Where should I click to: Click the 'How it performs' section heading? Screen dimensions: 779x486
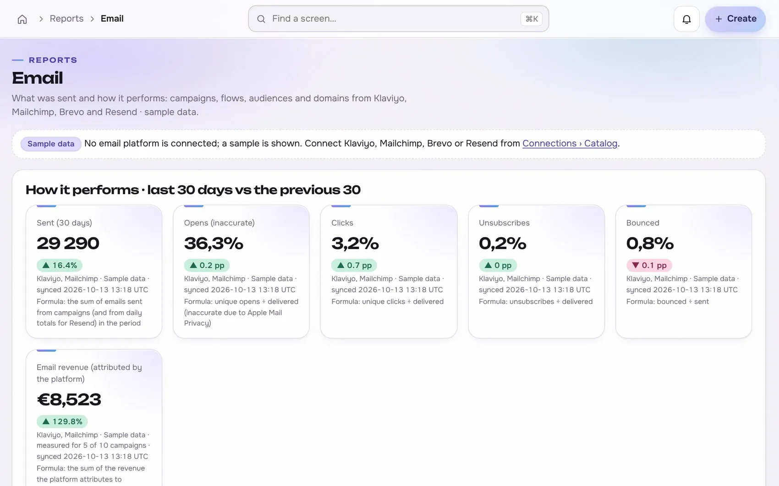[193, 189]
